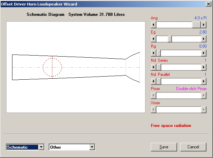Click the System Volume 31.788 Litres text
This screenshot has height=158, width=213.
point(97,14)
